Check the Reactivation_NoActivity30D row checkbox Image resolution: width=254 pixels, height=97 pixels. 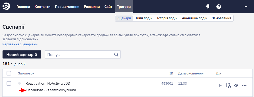pyautogui.click(x=9, y=83)
